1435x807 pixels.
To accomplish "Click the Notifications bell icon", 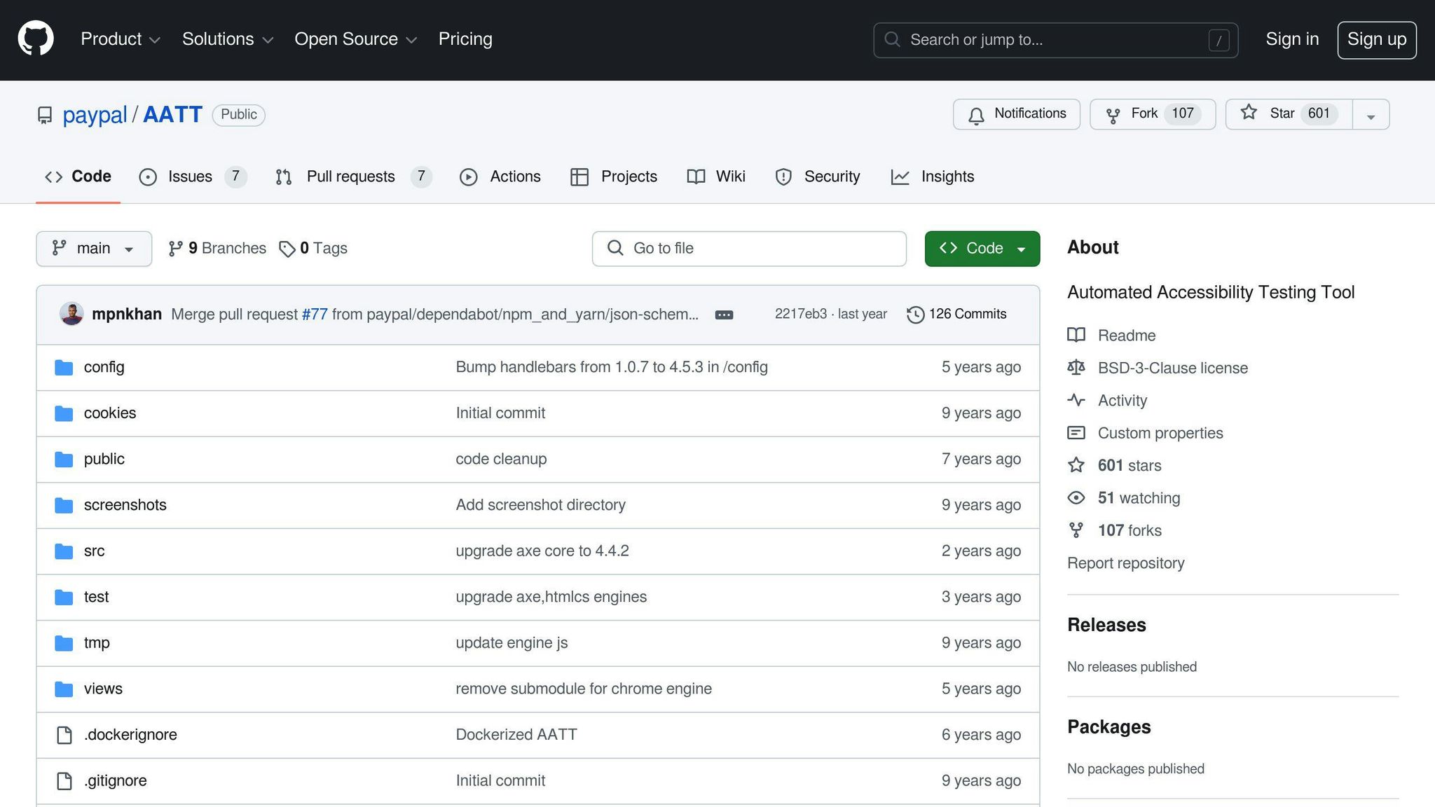I will (x=976, y=115).
